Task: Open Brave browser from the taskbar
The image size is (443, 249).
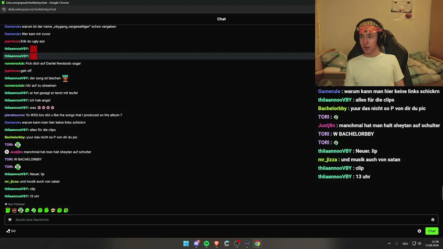Action: coord(217,243)
